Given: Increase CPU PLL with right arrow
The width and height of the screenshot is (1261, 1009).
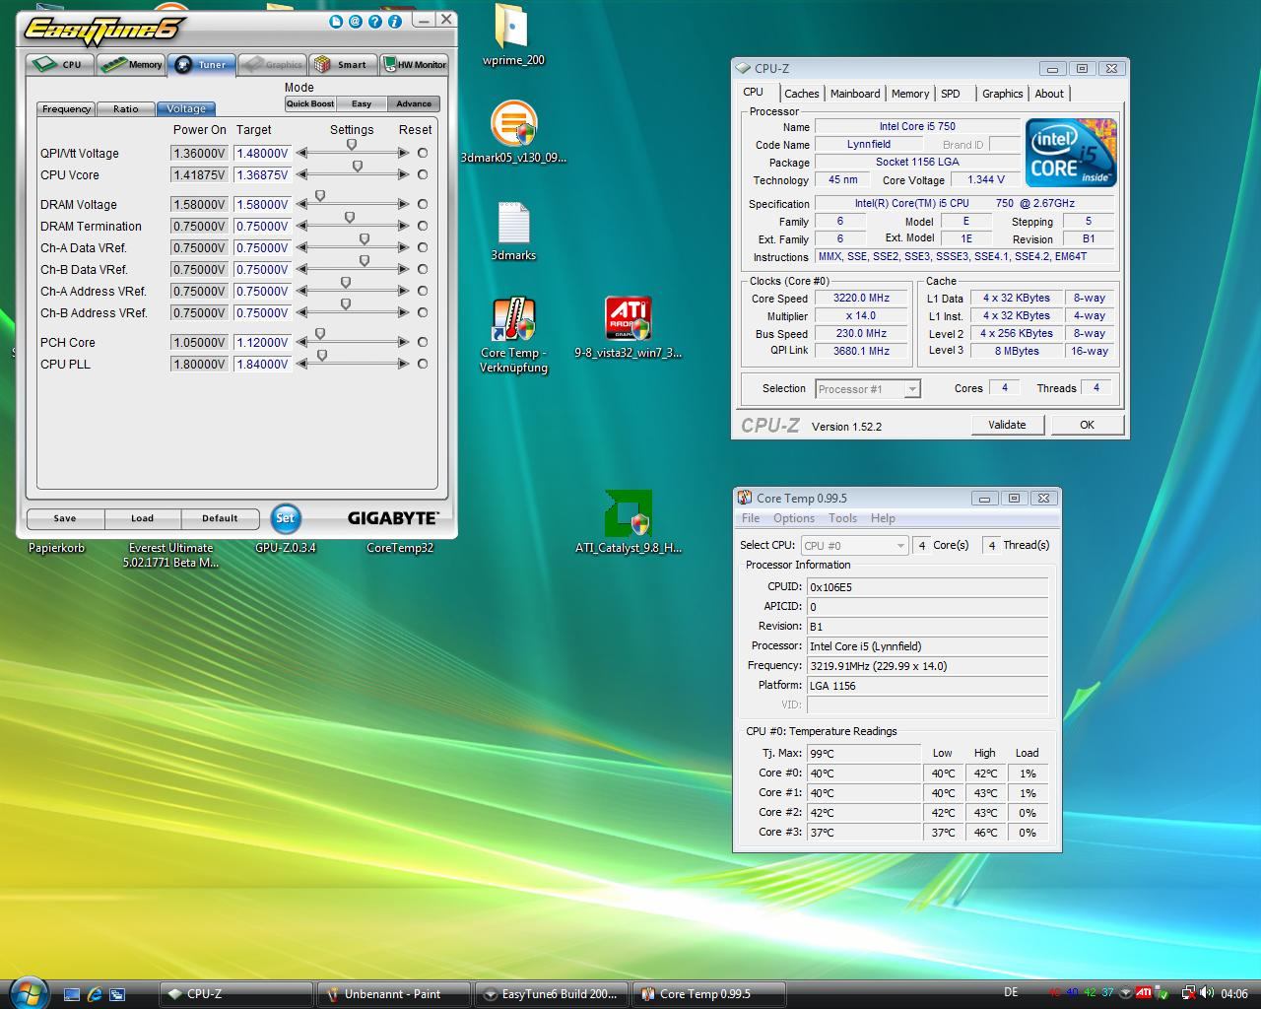Looking at the screenshot, I should point(403,364).
